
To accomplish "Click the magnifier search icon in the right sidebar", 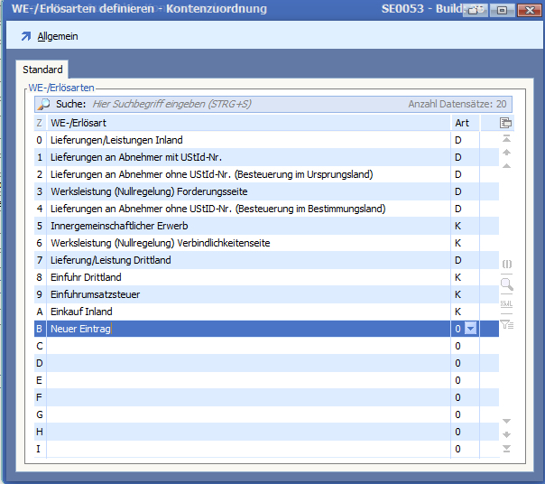I will point(506,284).
